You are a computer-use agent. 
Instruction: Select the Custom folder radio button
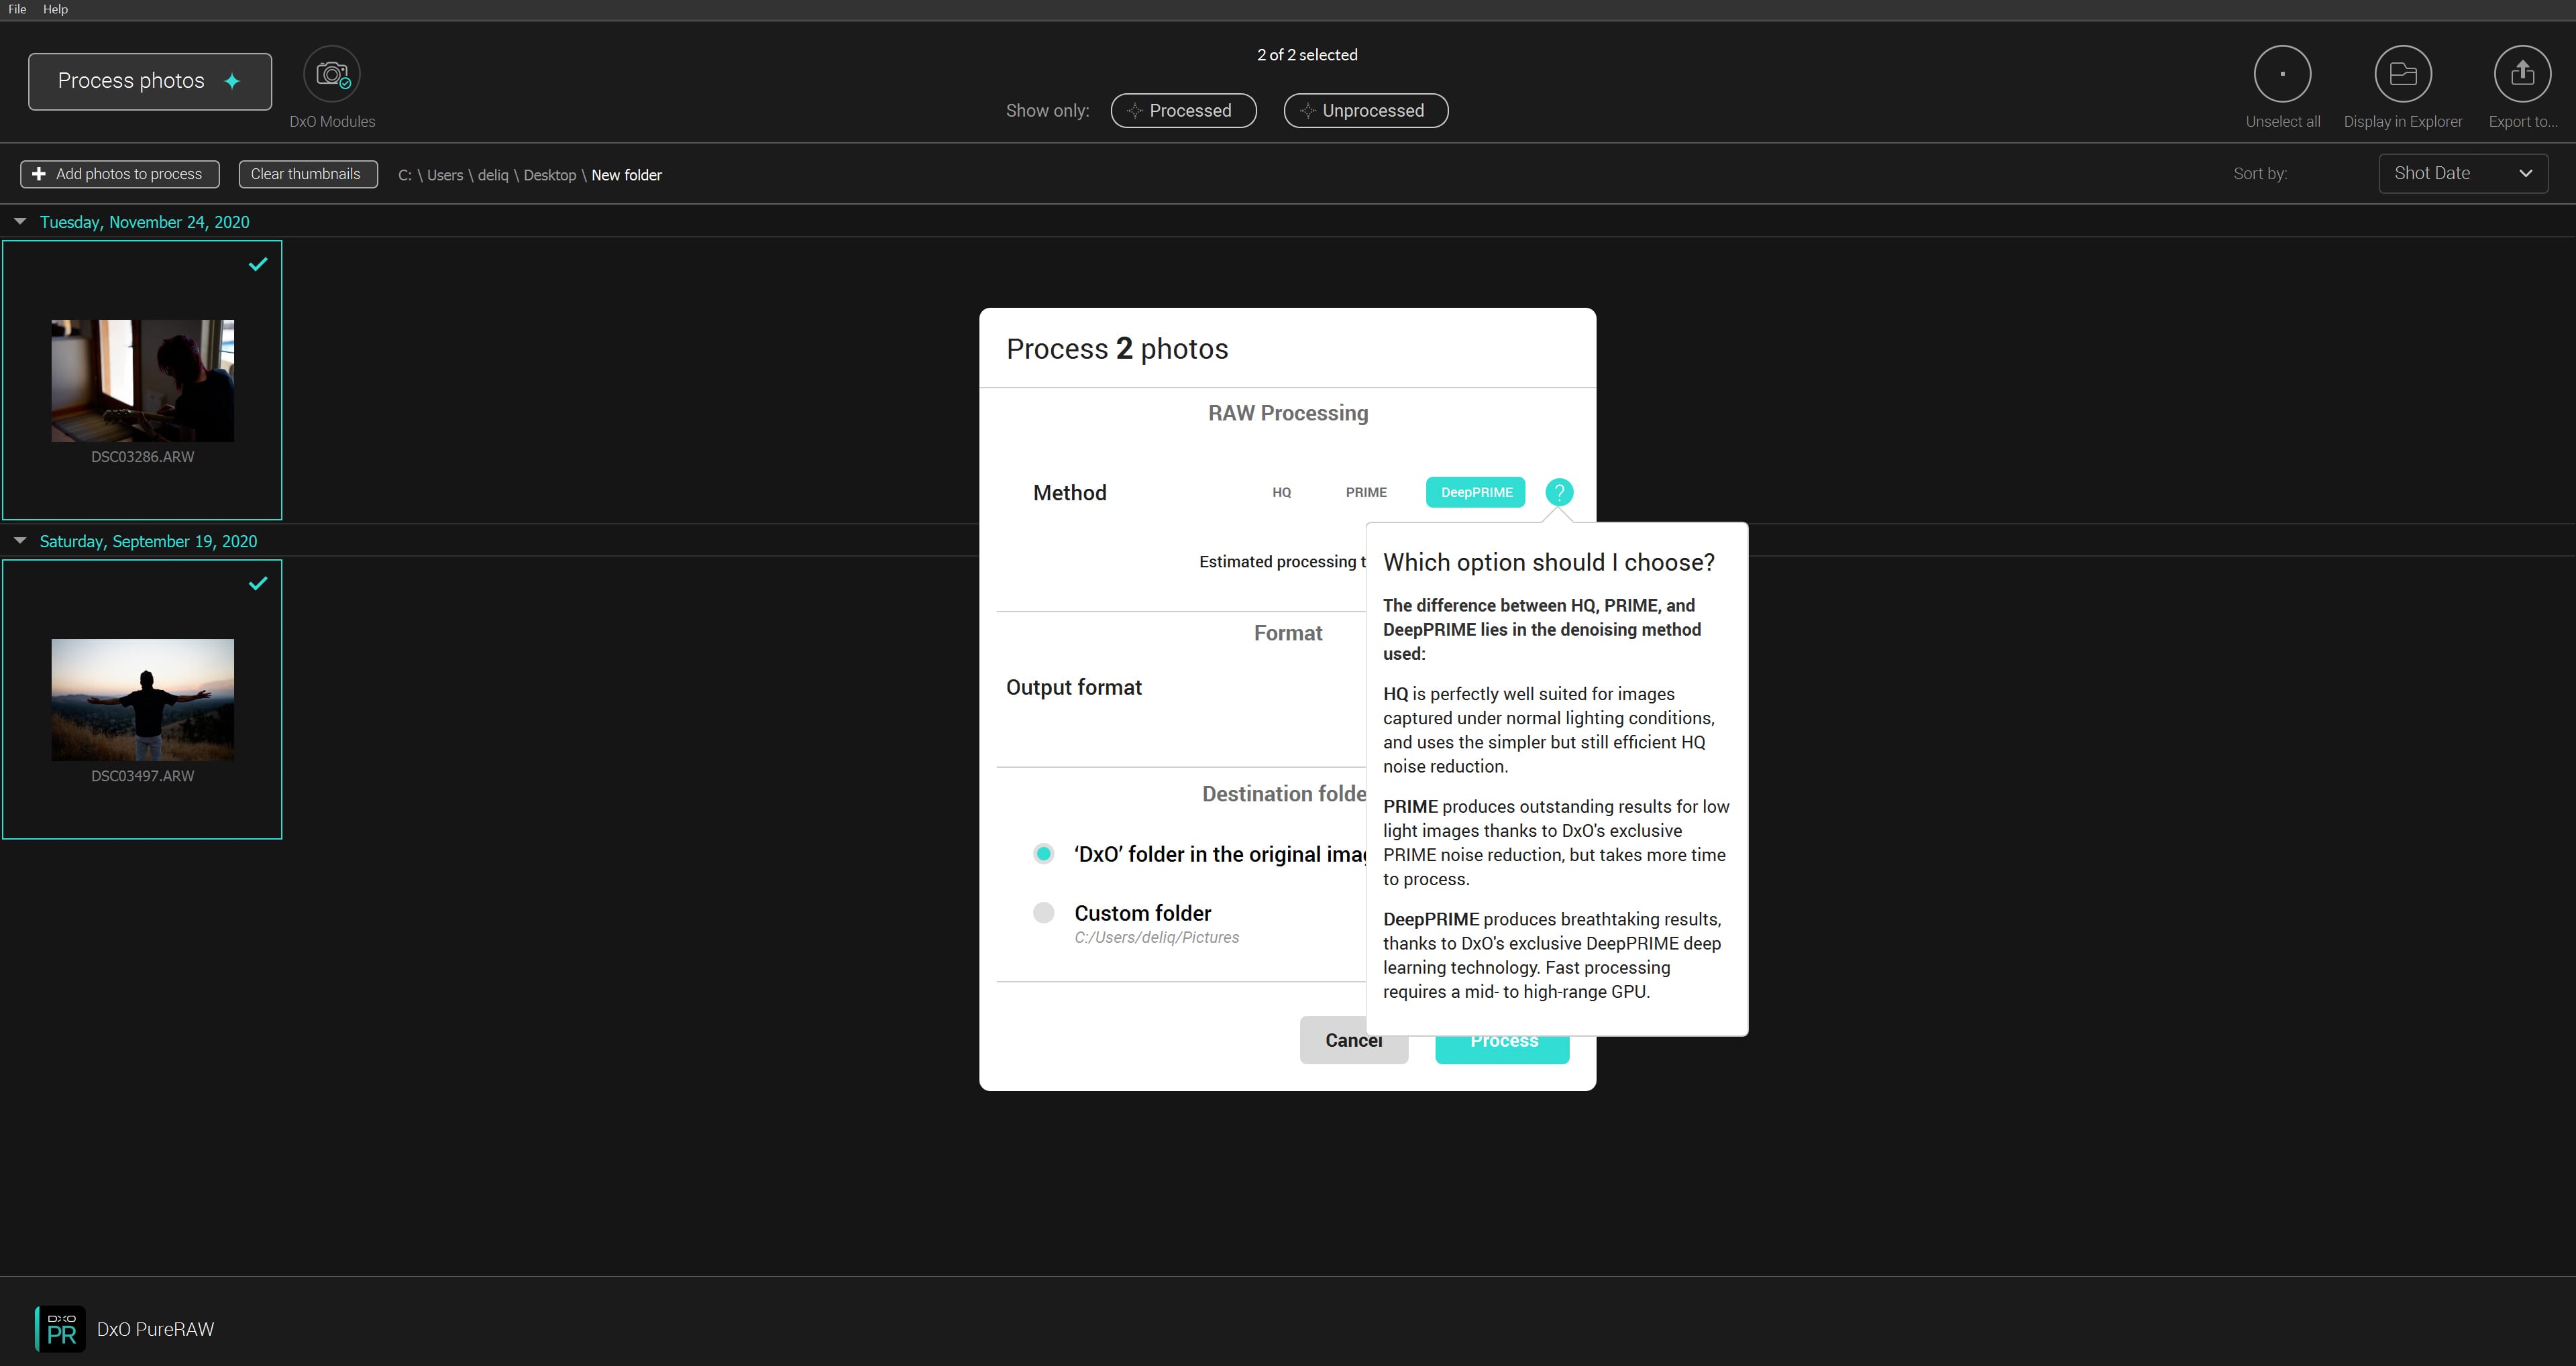click(x=1043, y=912)
